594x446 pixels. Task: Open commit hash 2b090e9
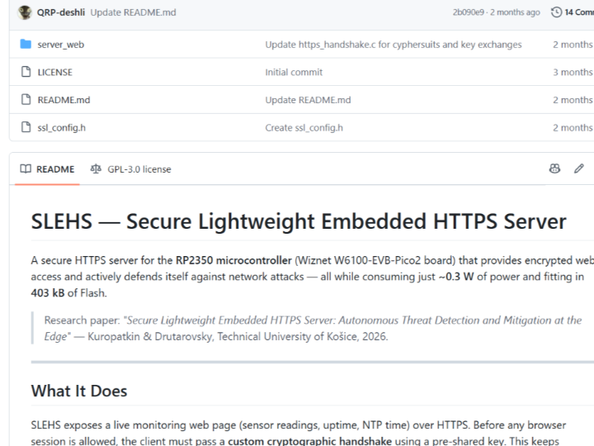(469, 12)
